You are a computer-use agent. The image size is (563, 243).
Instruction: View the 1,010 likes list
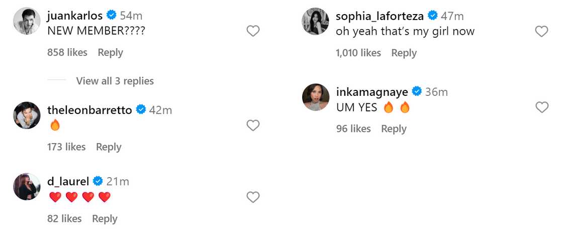[358, 53]
